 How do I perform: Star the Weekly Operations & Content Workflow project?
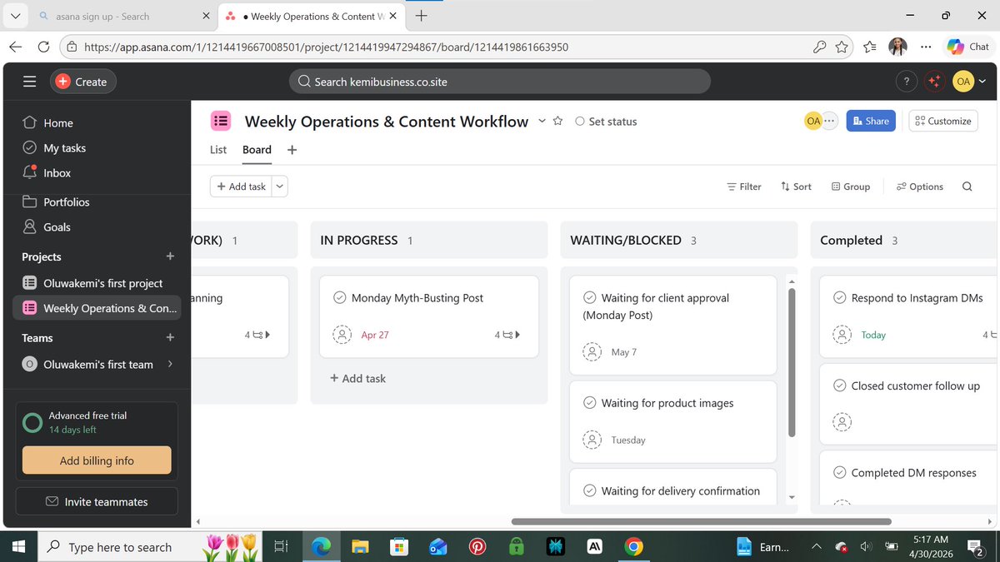coord(558,121)
